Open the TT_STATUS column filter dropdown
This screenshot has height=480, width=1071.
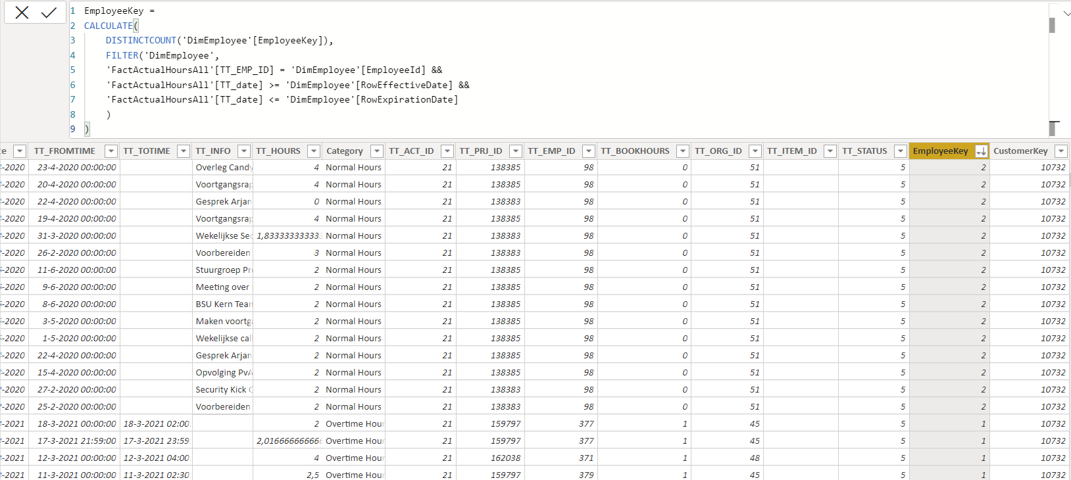pos(901,151)
